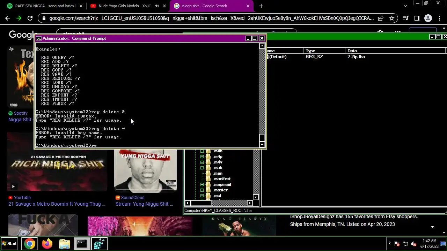447x251 pixels.
Task: Open the Windows Start menu
Action: (x=10, y=244)
